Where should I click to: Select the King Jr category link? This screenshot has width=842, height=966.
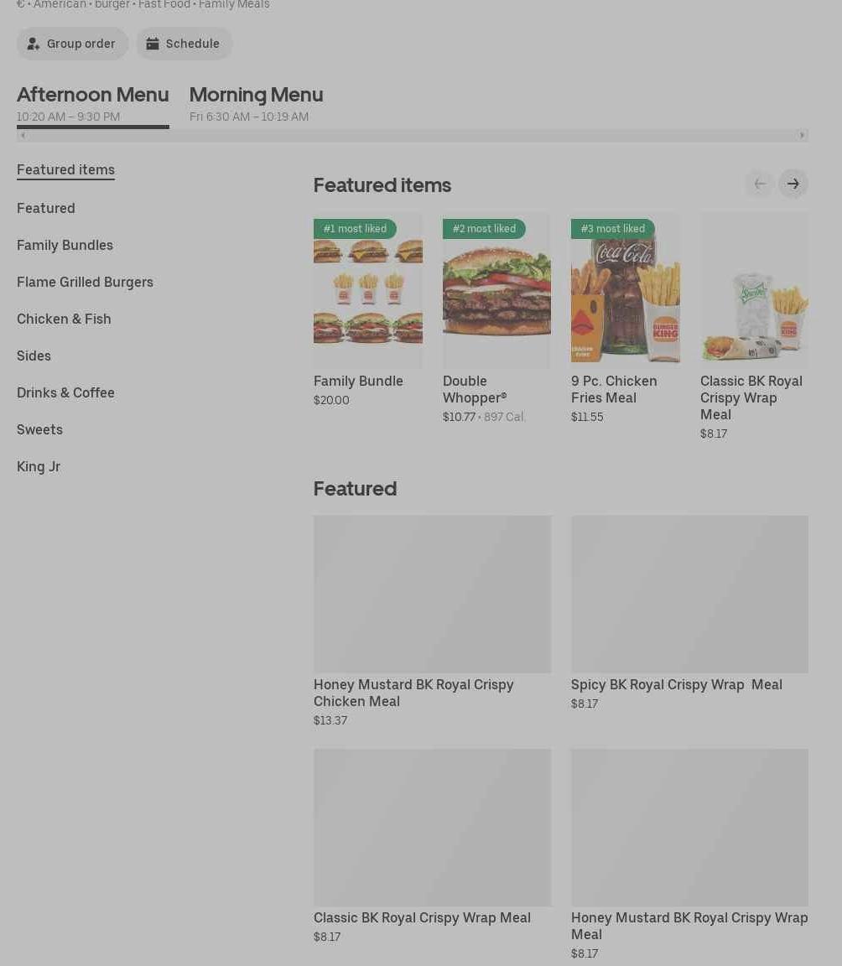point(39,467)
